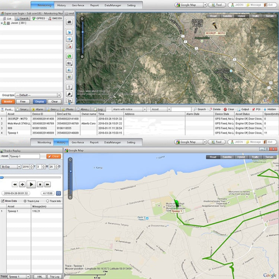Image resolution: width=279 pixels, height=279 pixels.
Task: Select the Track Info radio button
Action: click(47, 201)
